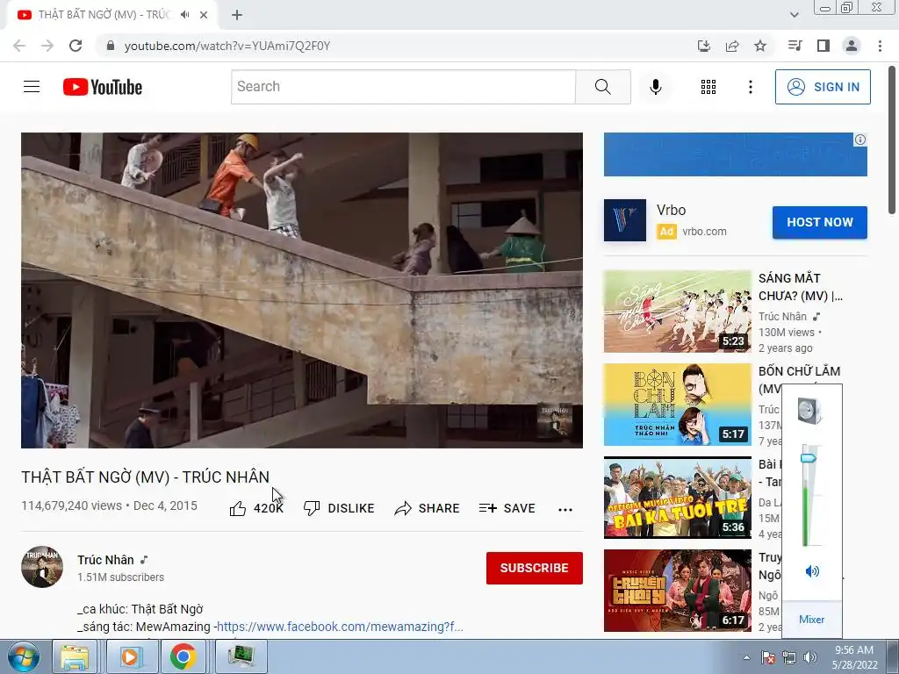This screenshot has height=674, width=899.
Task: Click the address bar URL
Action: (x=227, y=46)
